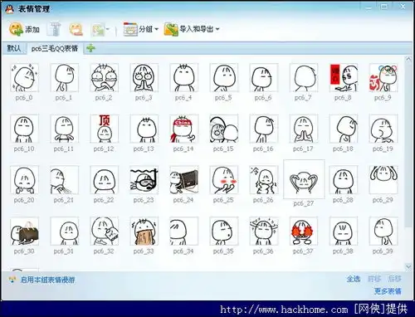Expand the 导入和导出 dropdown arrow
This screenshot has width=415, height=317.
point(217,29)
